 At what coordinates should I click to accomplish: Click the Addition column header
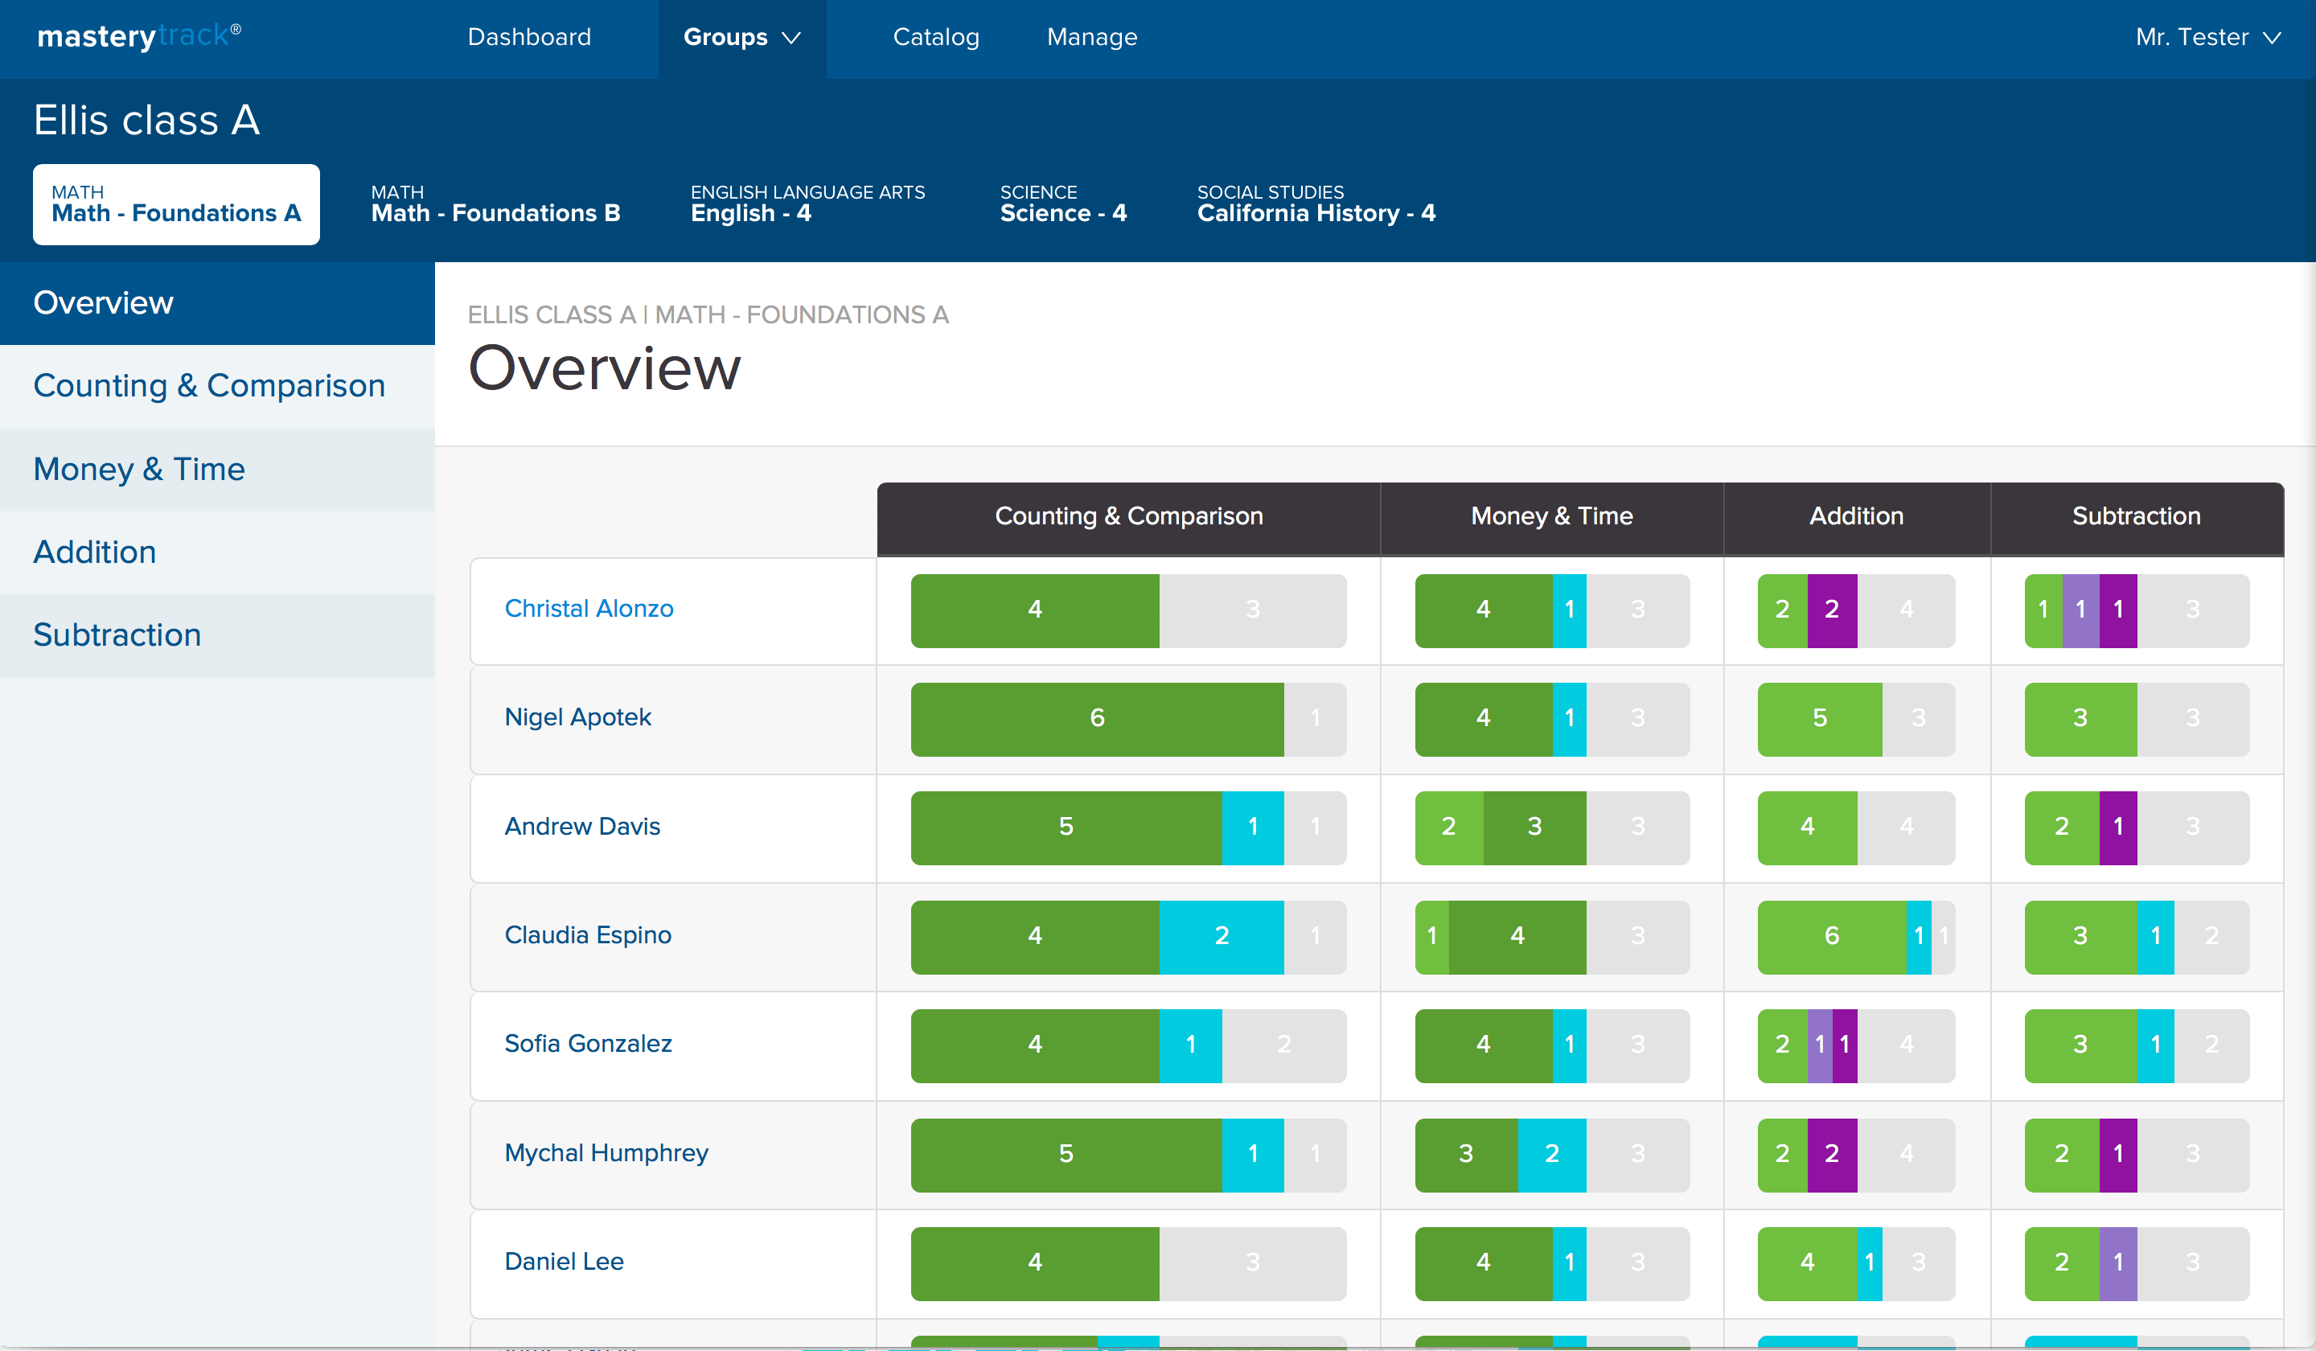coord(1855,516)
